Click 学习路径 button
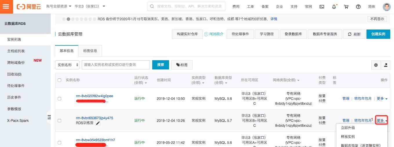Viewport: 394px width, 147px height. coord(267,34)
